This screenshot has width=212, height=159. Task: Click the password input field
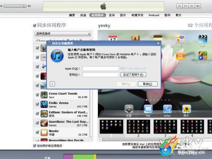[x=100, y=75]
